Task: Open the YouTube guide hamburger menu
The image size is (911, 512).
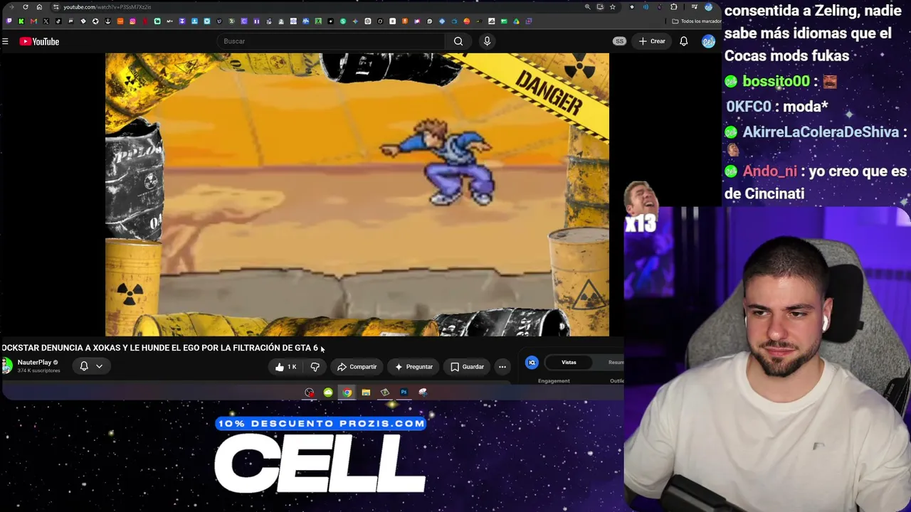Action: coord(5,41)
